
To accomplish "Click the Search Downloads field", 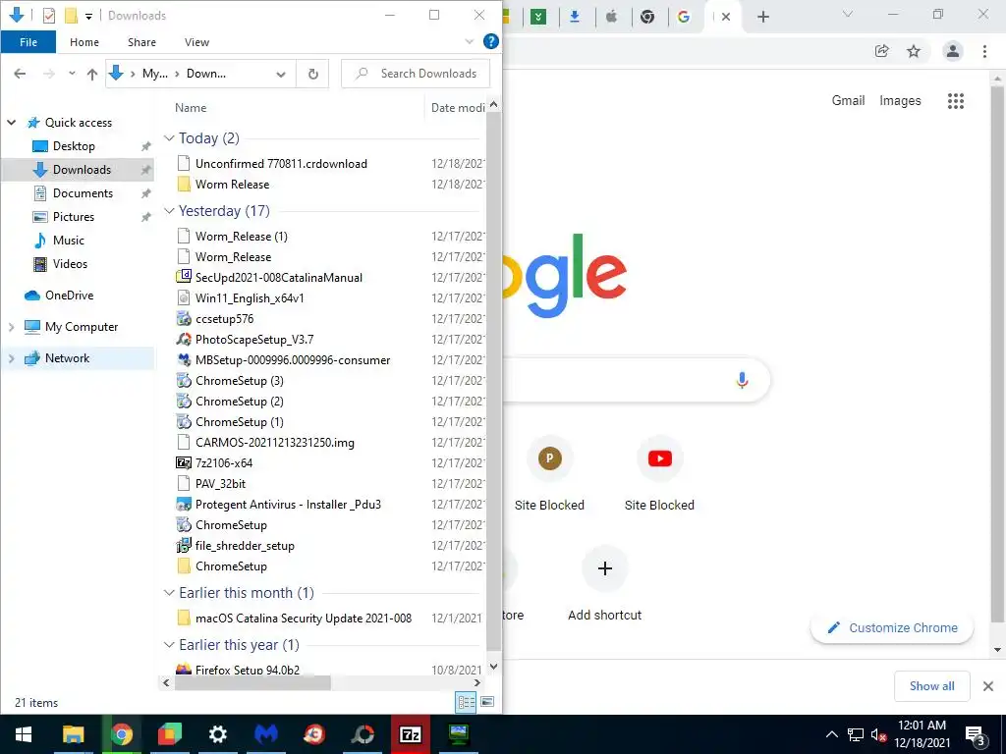I will (x=416, y=74).
